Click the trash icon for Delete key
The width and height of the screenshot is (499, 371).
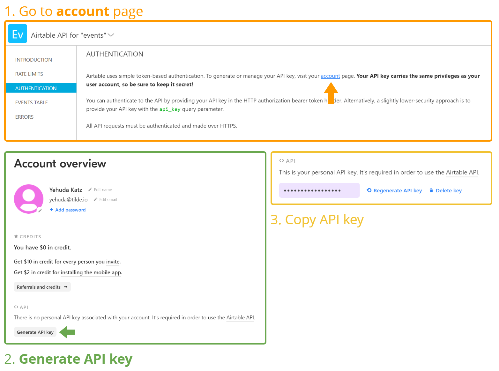point(431,190)
